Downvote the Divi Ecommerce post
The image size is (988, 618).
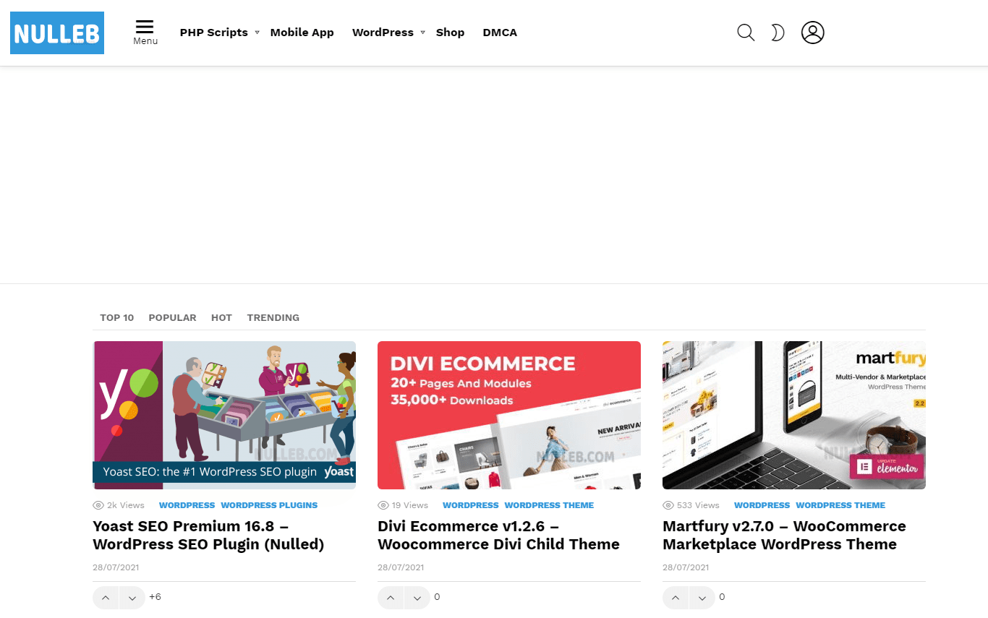417,598
